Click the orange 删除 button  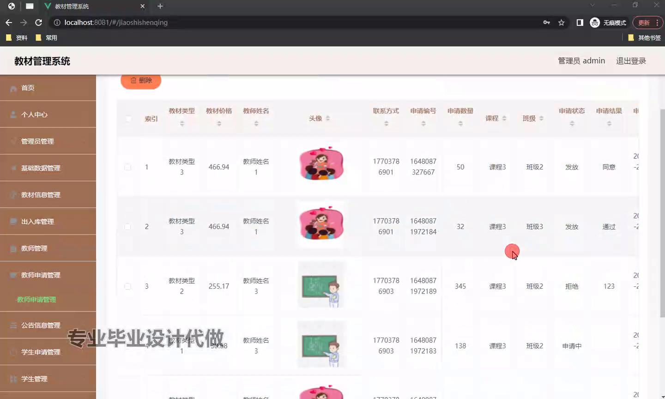[x=141, y=81]
